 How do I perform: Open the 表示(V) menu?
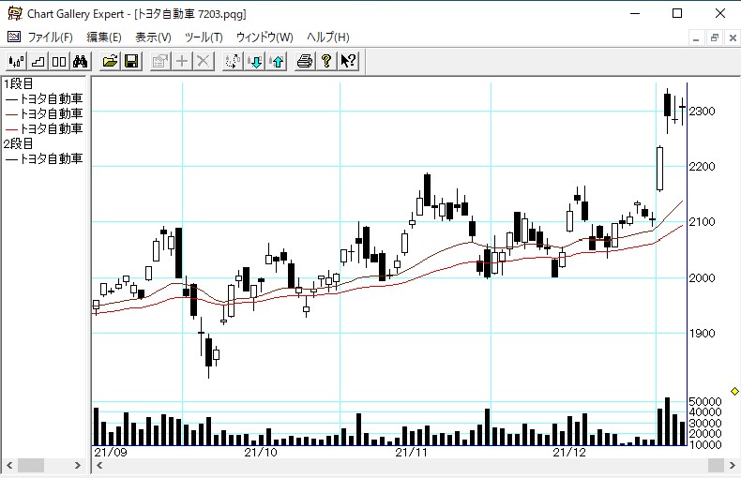pyautogui.click(x=153, y=37)
